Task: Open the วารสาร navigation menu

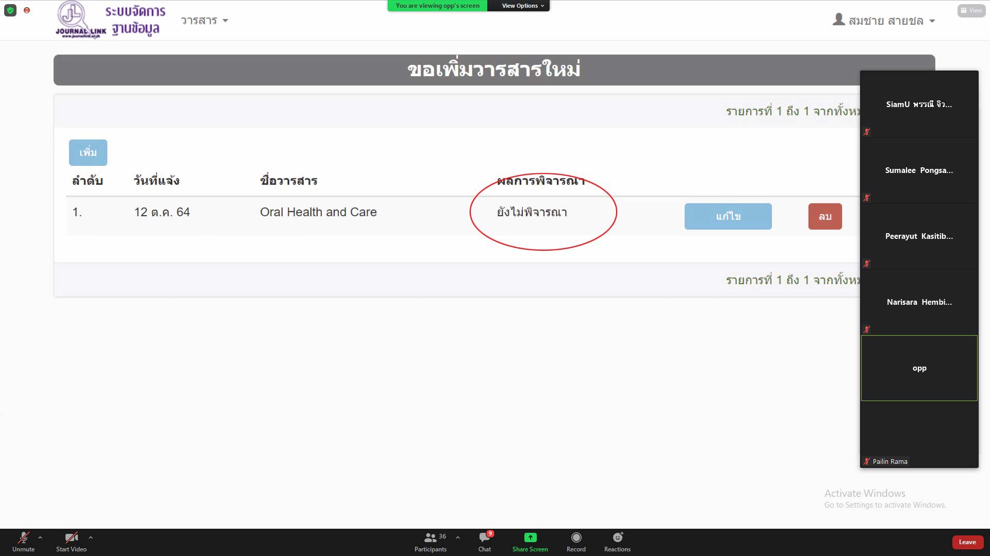Action: tap(204, 21)
